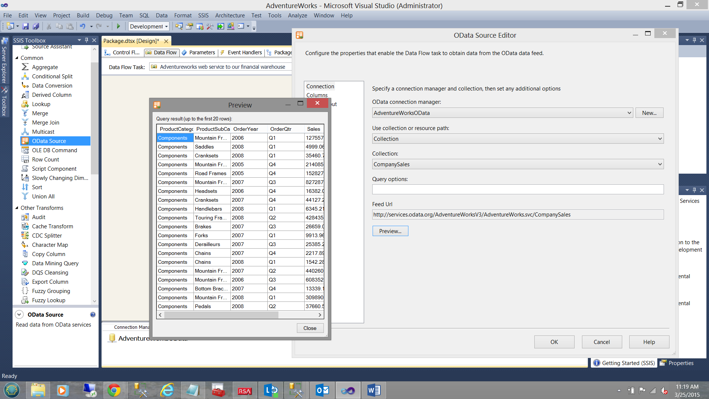This screenshot has height=399, width=709.
Task: Toggle auto-hide pin on SSIS Toolbox
Action: 86,40
